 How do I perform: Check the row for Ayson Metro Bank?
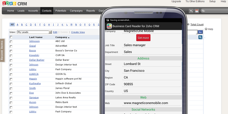[11, 103]
